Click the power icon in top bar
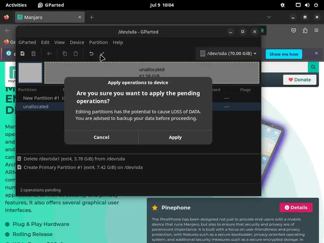Image resolution: width=324 pixels, height=243 pixels. tap(316, 5)
